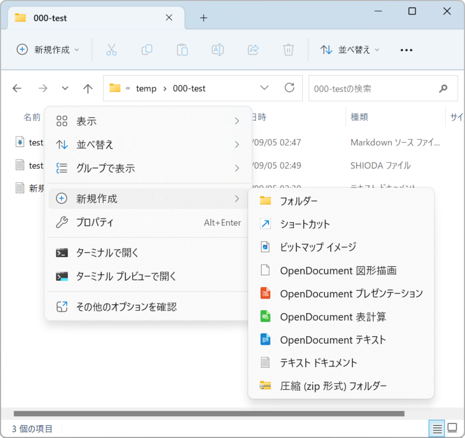Open the 新規作成 toolbar dropdown
Viewport: 465px width, 438px height.
point(48,49)
